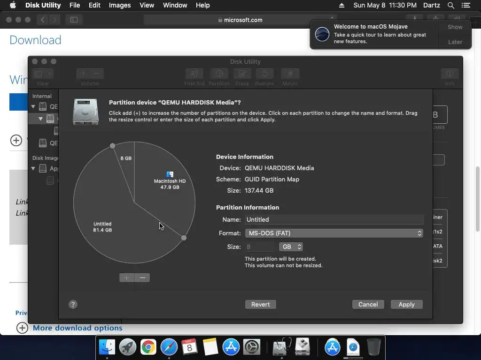This screenshot has height=360, width=481.
Task: Click Safari address bar microsoft.com
Action: [x=240, y=20]
